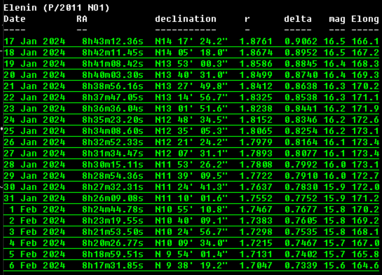Select declination N13 01' 51.6"
The width and height of the screenshot is (382, 275).
coord(191,107)
